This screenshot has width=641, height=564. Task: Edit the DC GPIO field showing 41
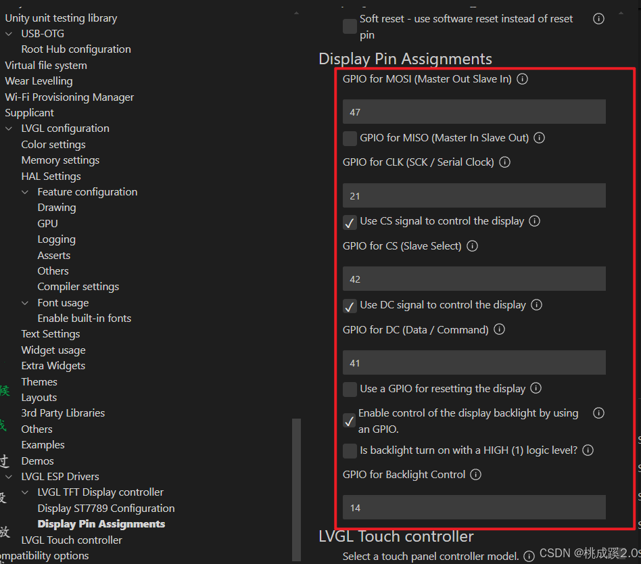[x=474, y=362]
